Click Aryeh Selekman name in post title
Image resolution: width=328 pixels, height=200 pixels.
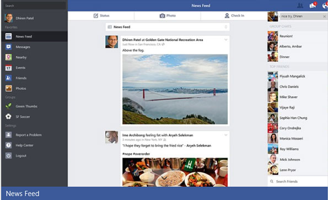point(181,135)
